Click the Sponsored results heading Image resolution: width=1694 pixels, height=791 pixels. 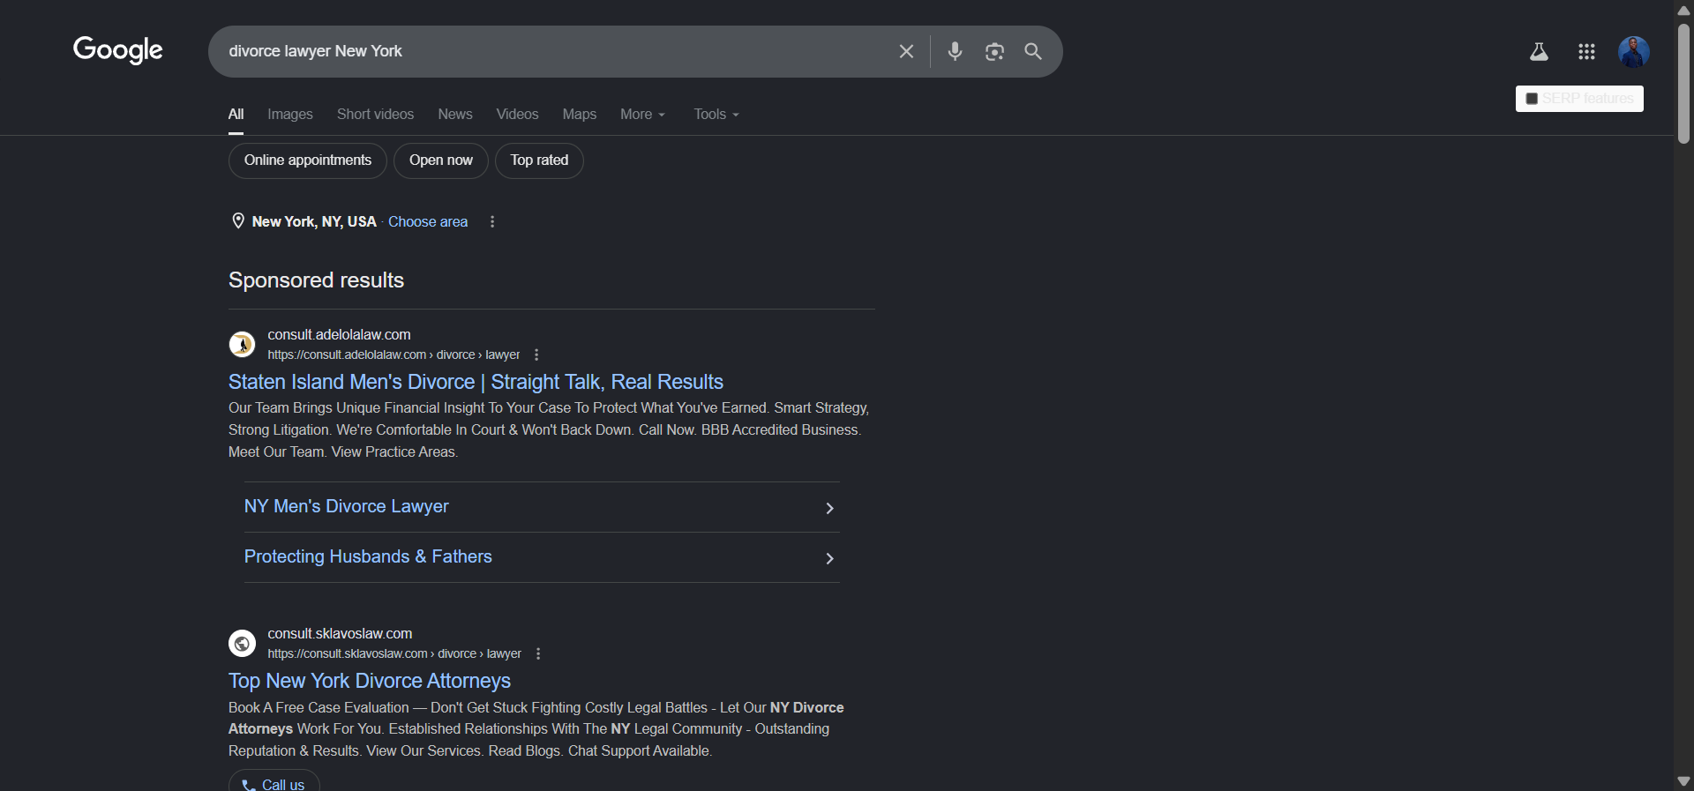pos(316,280)
